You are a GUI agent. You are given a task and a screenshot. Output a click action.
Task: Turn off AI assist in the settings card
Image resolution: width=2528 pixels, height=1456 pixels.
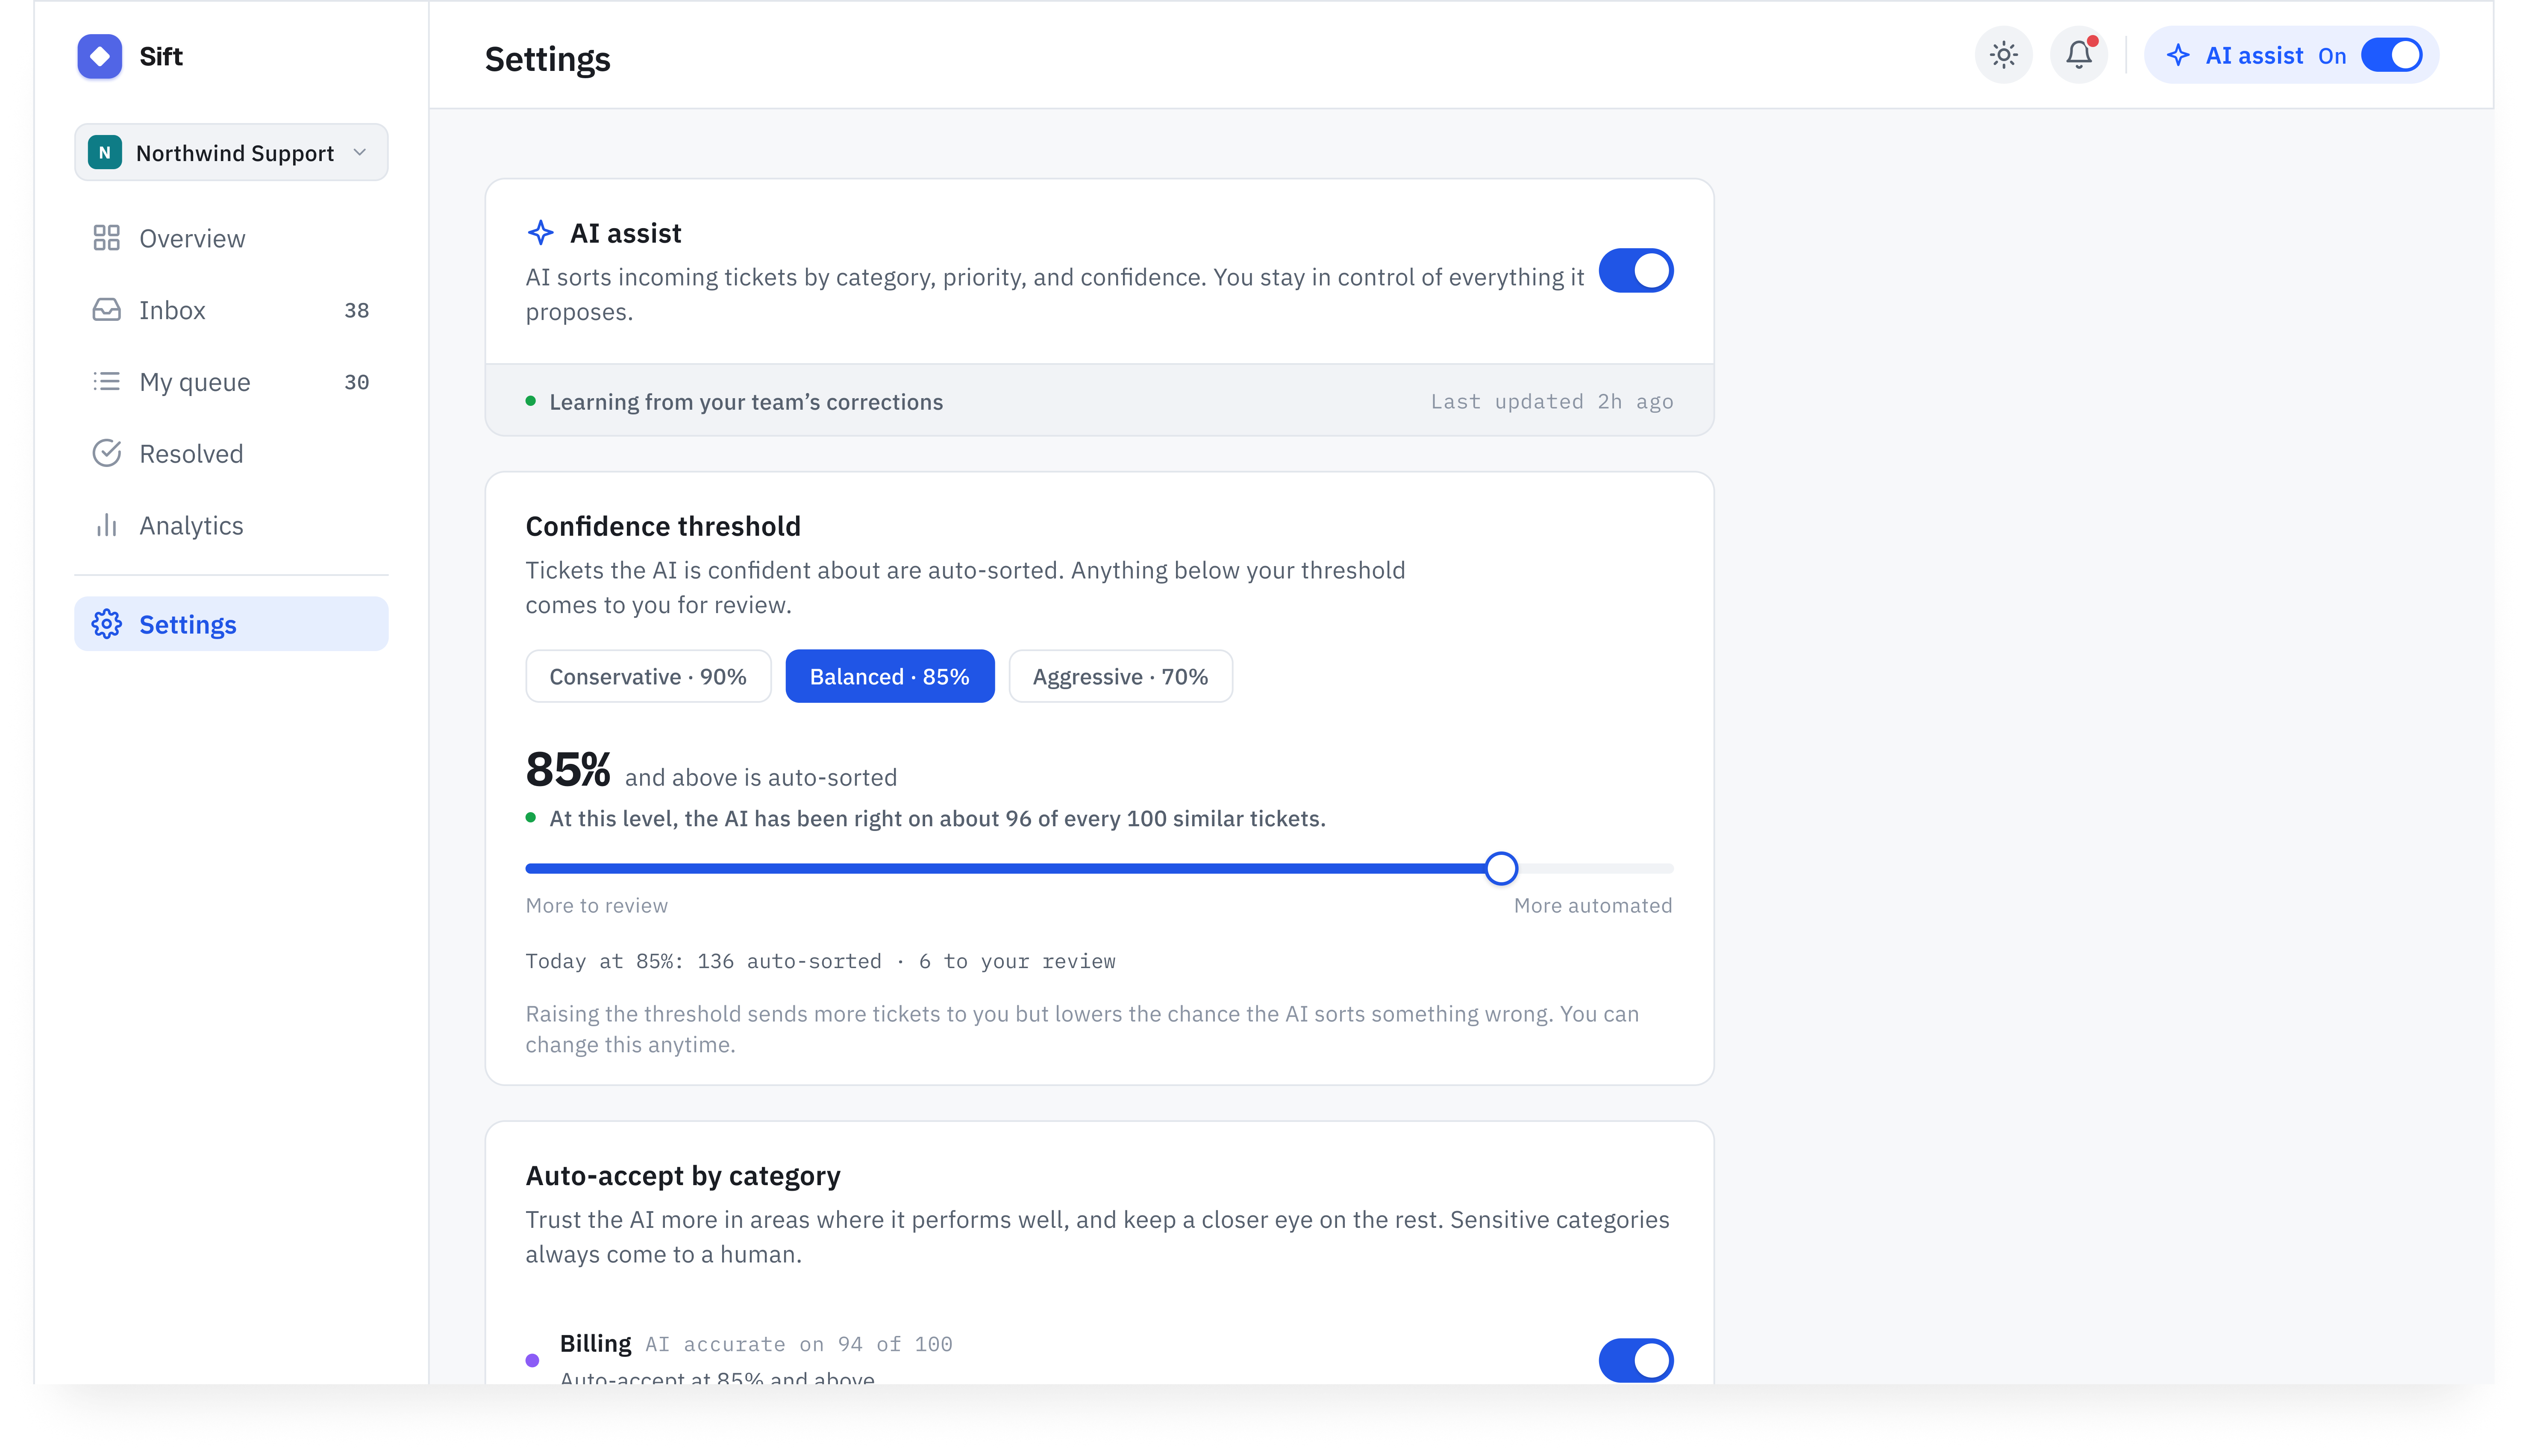1636,270
